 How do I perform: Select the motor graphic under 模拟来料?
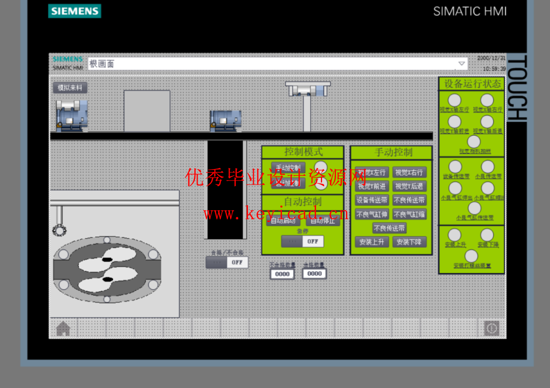point(72,116)
